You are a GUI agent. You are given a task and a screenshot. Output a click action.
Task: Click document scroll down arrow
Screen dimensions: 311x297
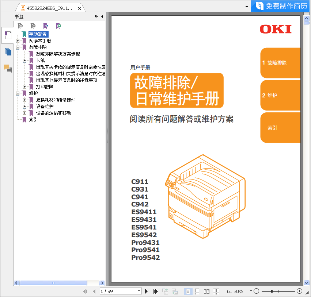pyautogui.click(x=307, y=283)
